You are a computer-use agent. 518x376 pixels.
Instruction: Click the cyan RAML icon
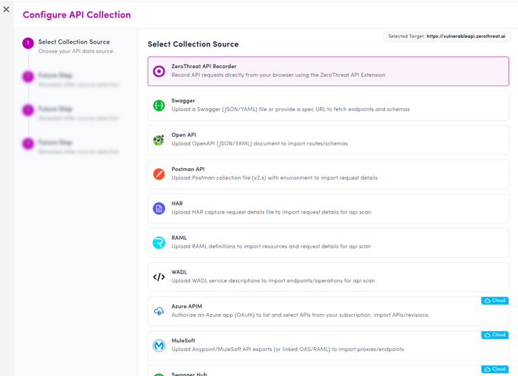click(159, 243)
